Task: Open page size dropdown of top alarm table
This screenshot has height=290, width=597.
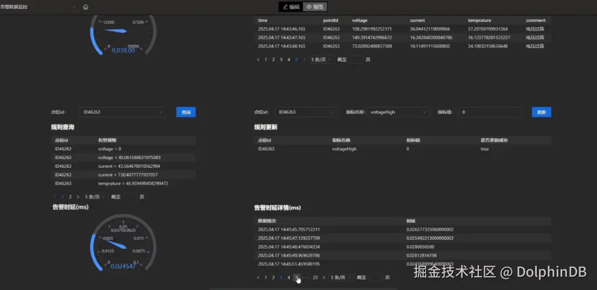Action: pyautogui.click(x=322, y=60)
